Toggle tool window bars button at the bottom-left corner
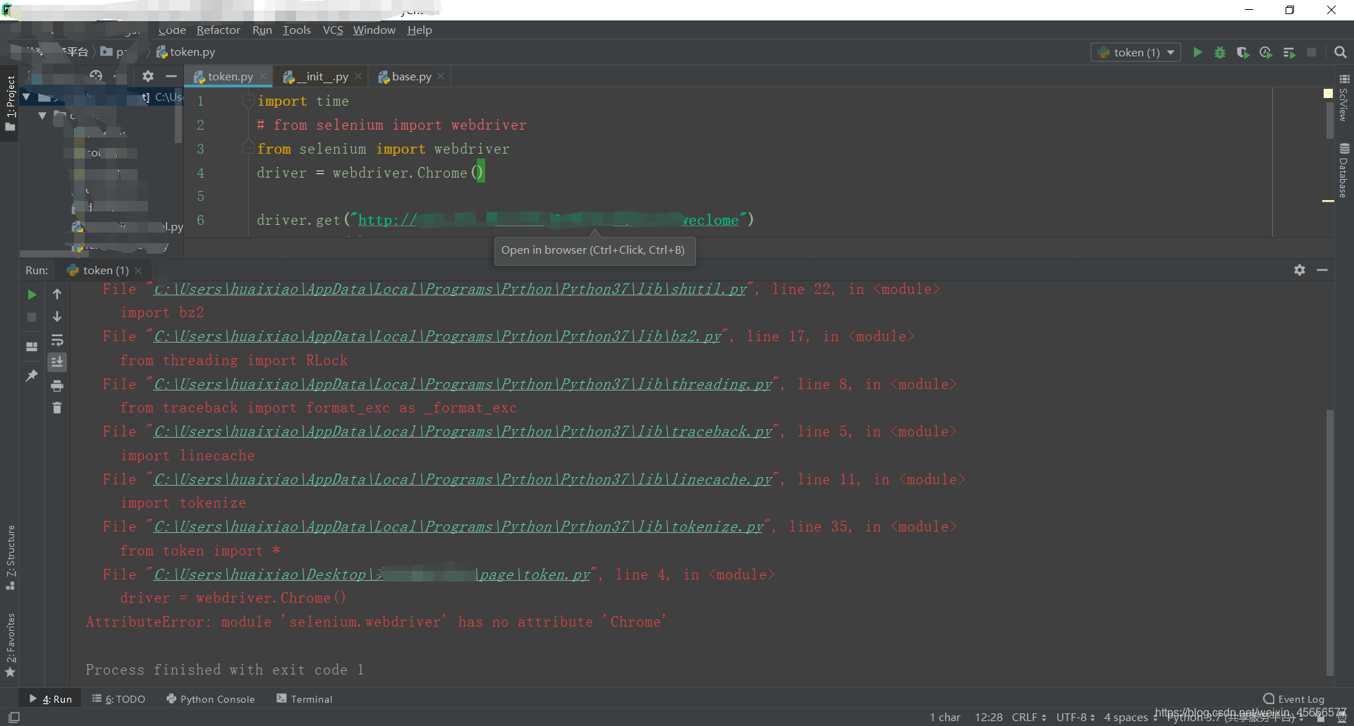 pos(13,717)
